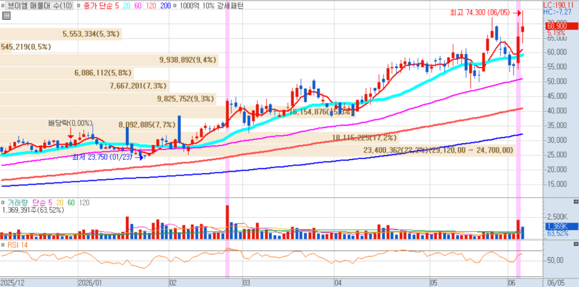The image size is (579, 287).
Task: Click the square marker before 1000억 10% 강세패턴
Action: click(x=174, y=5)
